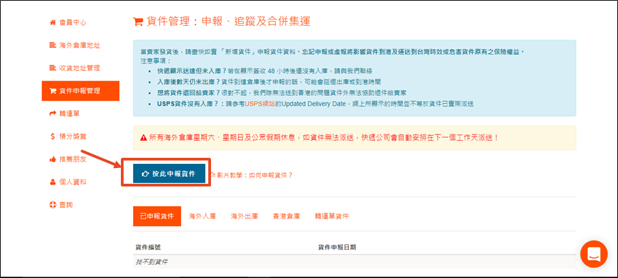Open 個人資料 via the person icon
This screenshot has height=278, width=618.
tap(53, 182)
